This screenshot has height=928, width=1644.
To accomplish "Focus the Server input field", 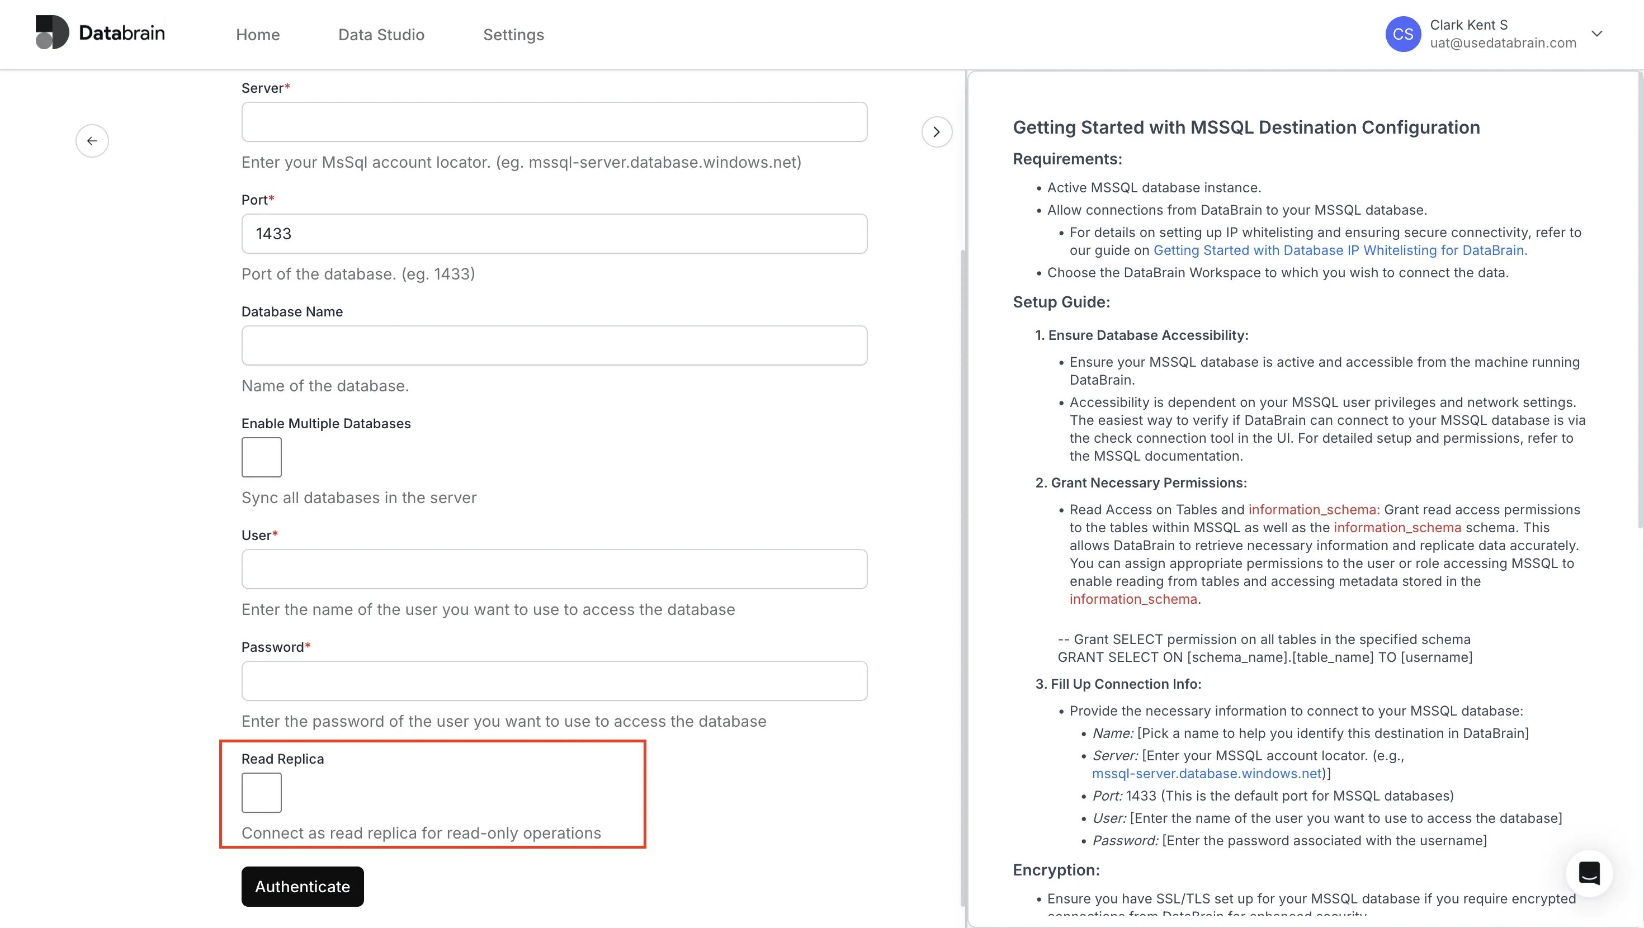I will pos(554,122).
